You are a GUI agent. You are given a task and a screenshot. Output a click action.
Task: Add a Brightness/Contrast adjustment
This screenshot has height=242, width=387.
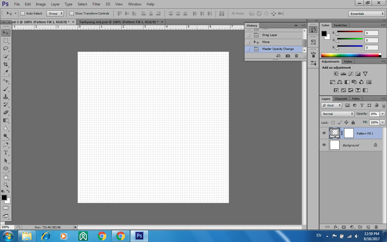tap(336, 74)
